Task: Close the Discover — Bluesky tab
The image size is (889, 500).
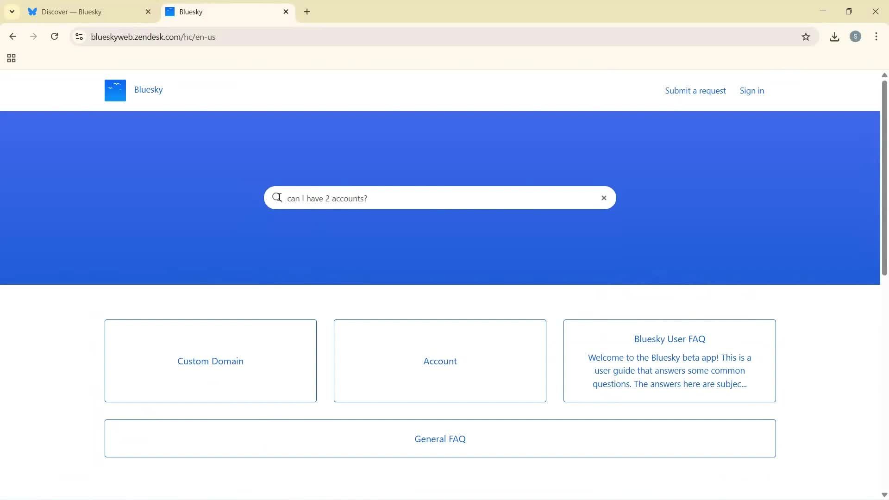Action: click(148, 12)
